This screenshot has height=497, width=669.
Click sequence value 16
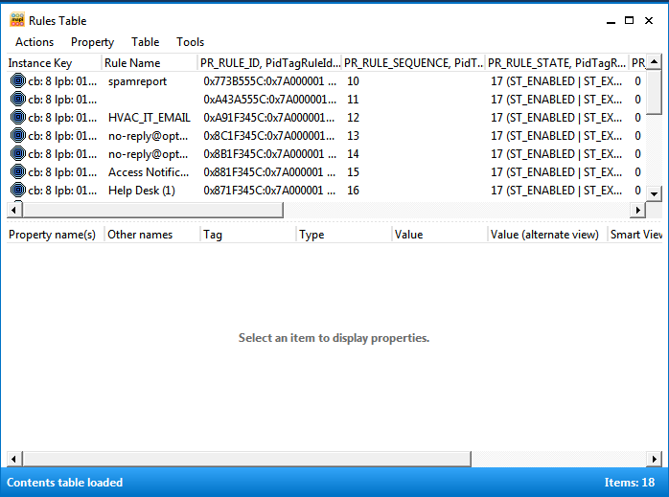[353, 191]
